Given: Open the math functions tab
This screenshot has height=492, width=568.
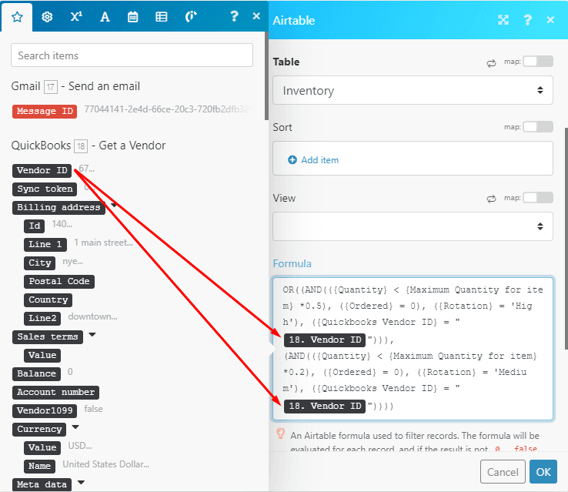Looking at the screenshot, I should (x=75, y=17).
